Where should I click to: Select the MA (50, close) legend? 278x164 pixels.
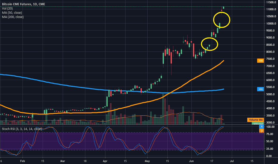[12, 13]
